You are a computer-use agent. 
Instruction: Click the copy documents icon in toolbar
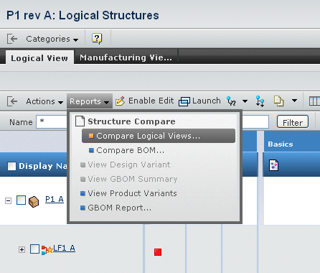278,101
